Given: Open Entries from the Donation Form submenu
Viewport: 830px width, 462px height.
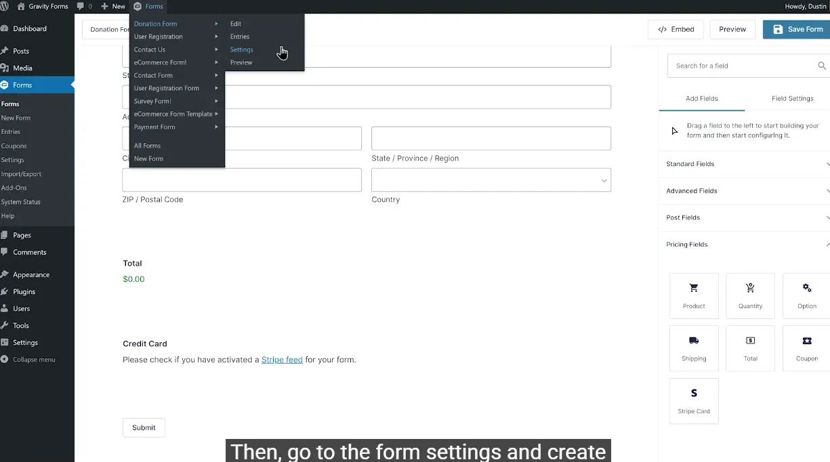Looking at the screenshot, I should [240, 37].
